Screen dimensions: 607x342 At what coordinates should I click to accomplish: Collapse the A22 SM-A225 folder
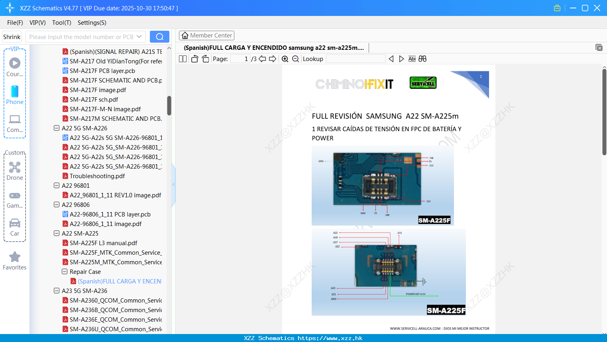(x=57, y=233)
